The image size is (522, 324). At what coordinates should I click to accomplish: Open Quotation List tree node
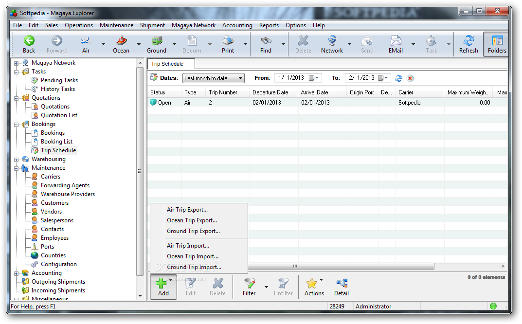tap(59, 115)
